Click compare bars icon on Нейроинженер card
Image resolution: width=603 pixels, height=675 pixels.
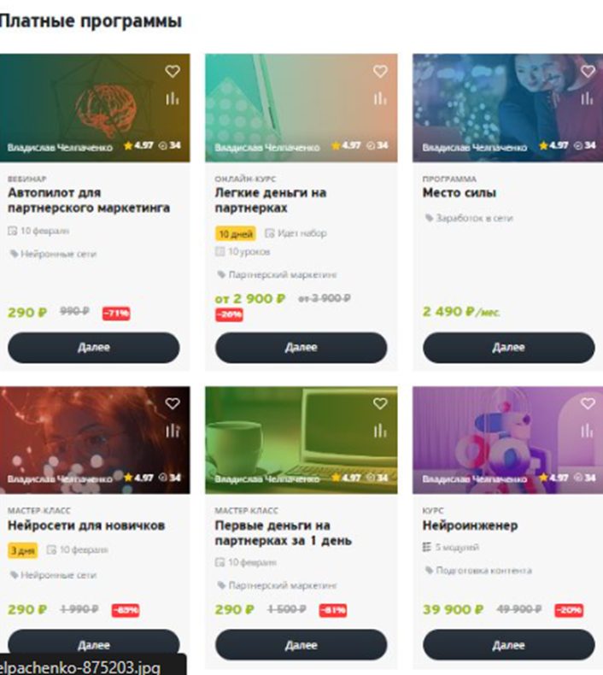coord(587,431)
